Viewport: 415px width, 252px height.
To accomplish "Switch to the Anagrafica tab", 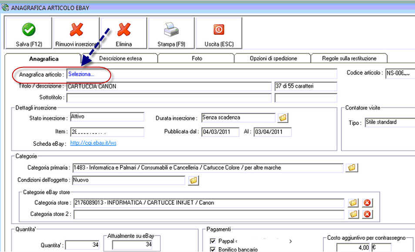I will [44, 59].
